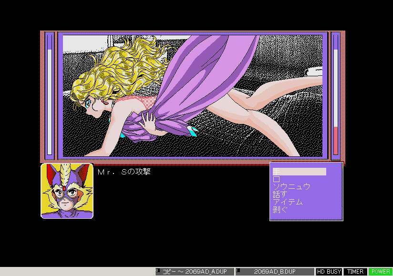Click the drive 1 icon in status bar
Viewport: 393px width, 276px height.
pyautogui.click(x=238, y=270)
